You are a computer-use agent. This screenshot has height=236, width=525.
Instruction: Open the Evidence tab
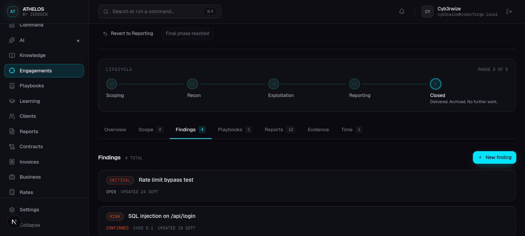318,130
